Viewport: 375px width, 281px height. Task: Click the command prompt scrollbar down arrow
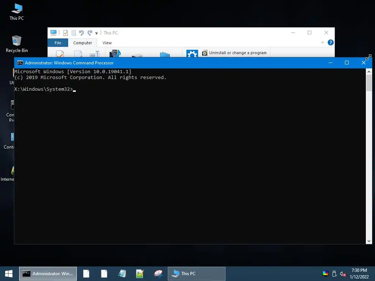(x=369, y=241)
